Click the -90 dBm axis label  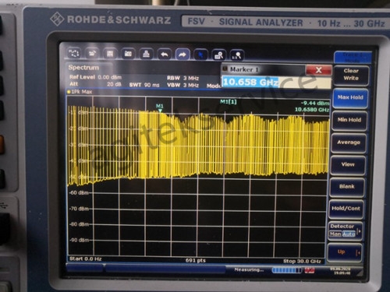pos(79,240)
